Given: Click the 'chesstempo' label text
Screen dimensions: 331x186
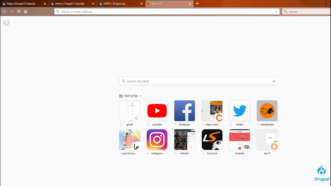Looking at the screenshot, I should (x=267, y=125).
